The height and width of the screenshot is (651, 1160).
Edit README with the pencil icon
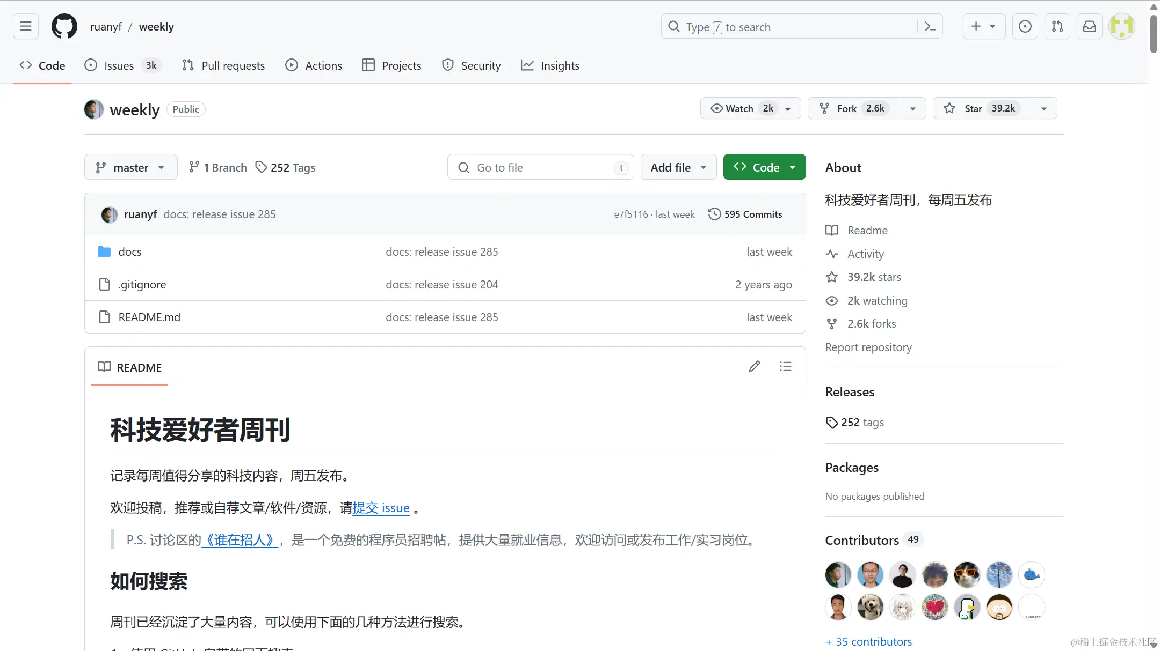pos(755,366)
